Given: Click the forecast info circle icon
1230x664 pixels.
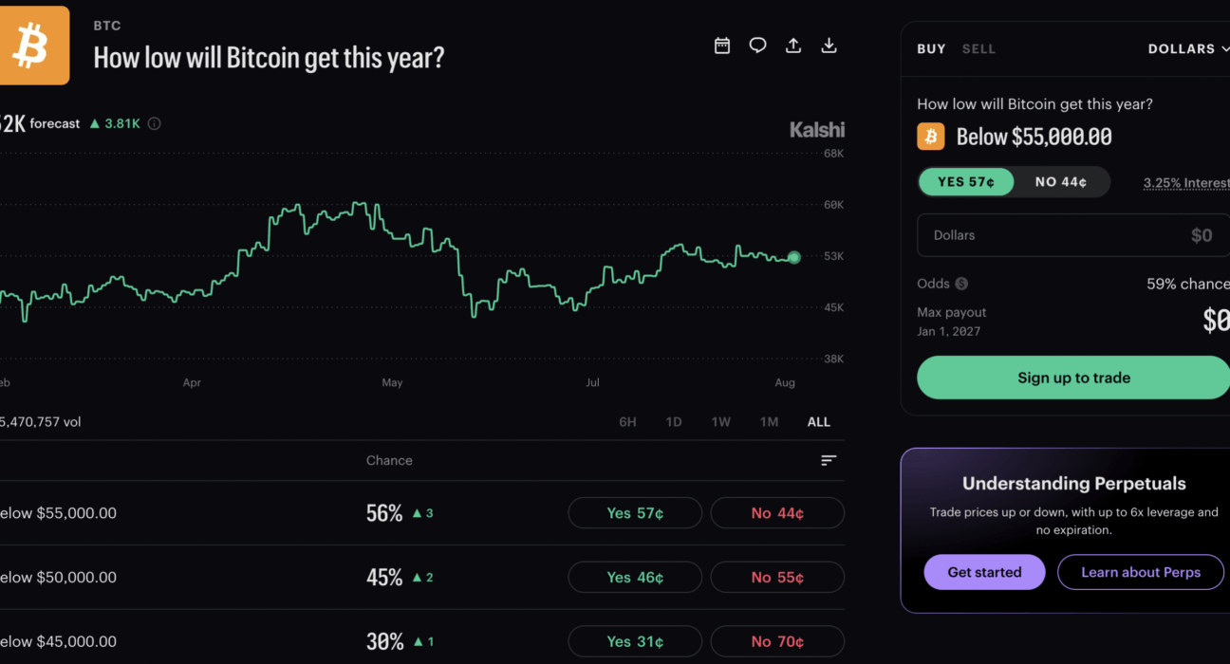Looking at the screenshot, I should click(x=154, y=123).
